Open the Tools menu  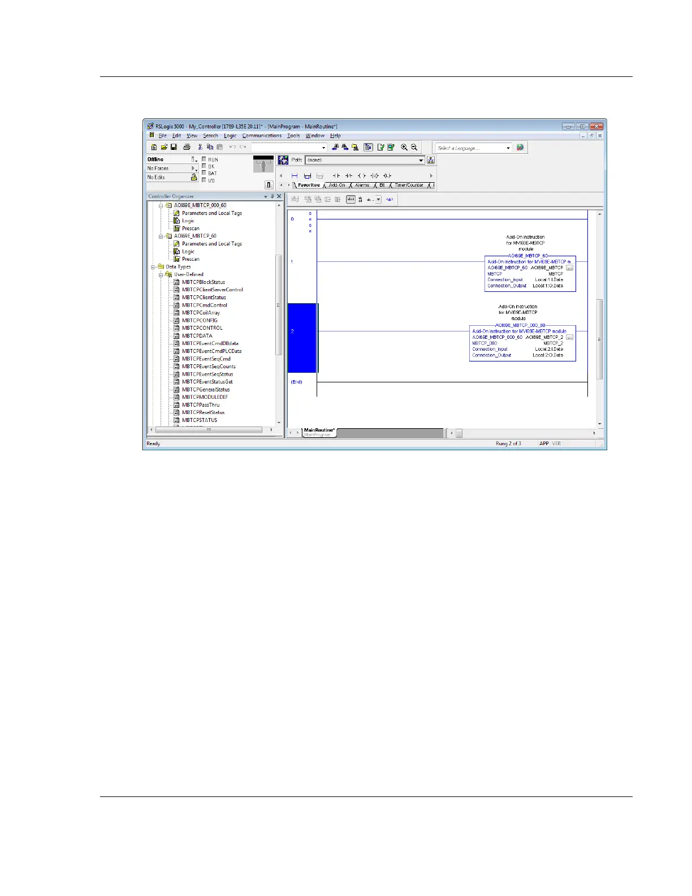tap(293, 136)
